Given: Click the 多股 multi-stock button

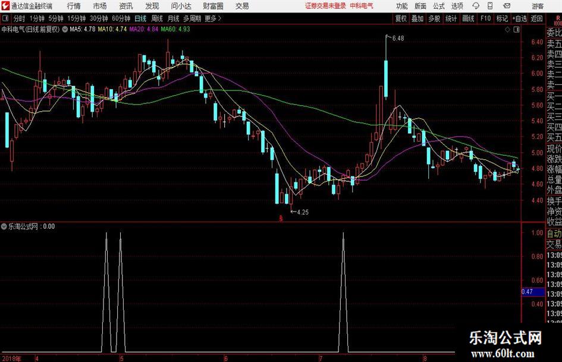Looking at the screenshot, I should [x=434, y=18].
